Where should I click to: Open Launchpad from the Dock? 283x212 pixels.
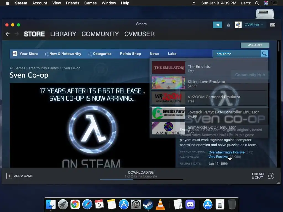click(63, 205)
